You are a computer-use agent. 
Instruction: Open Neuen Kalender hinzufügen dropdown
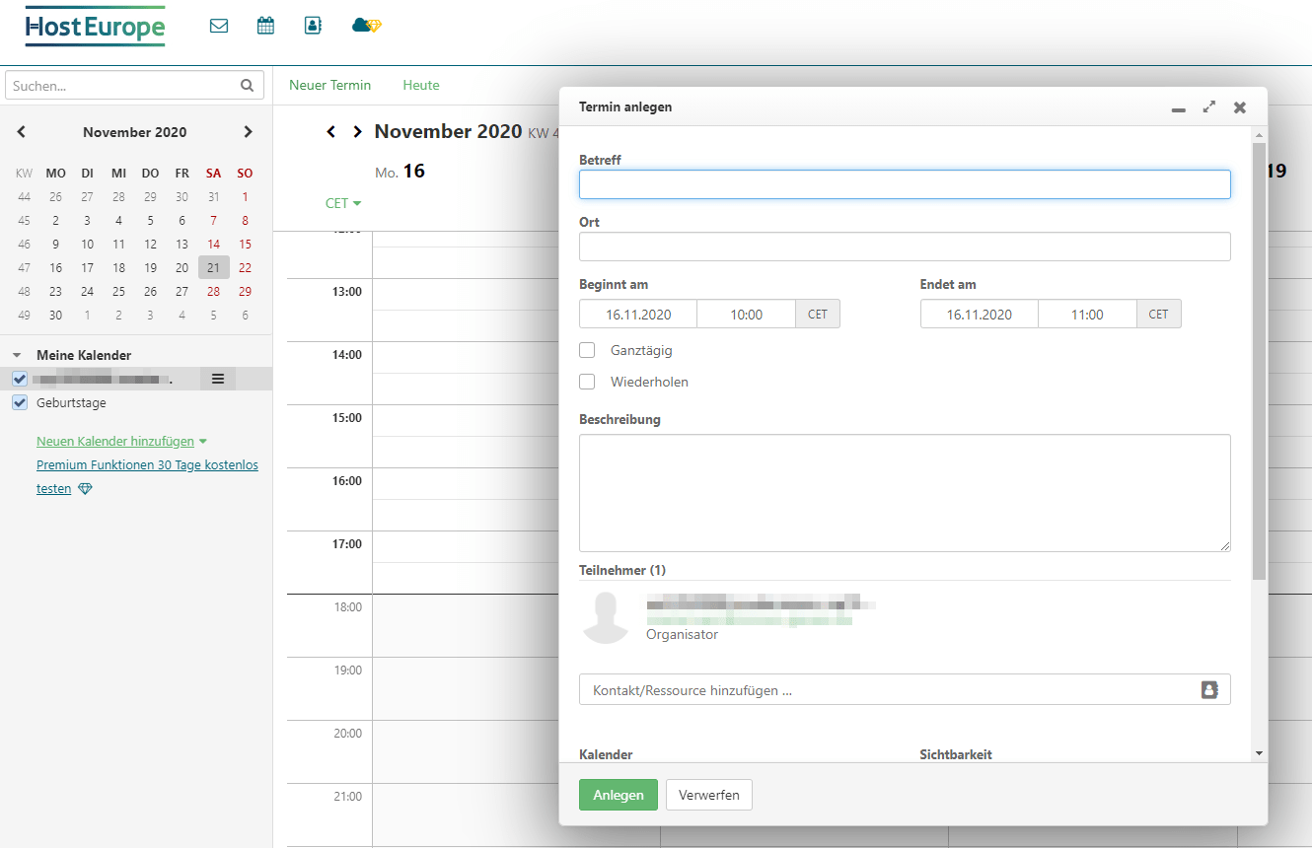tap(122, 442)
